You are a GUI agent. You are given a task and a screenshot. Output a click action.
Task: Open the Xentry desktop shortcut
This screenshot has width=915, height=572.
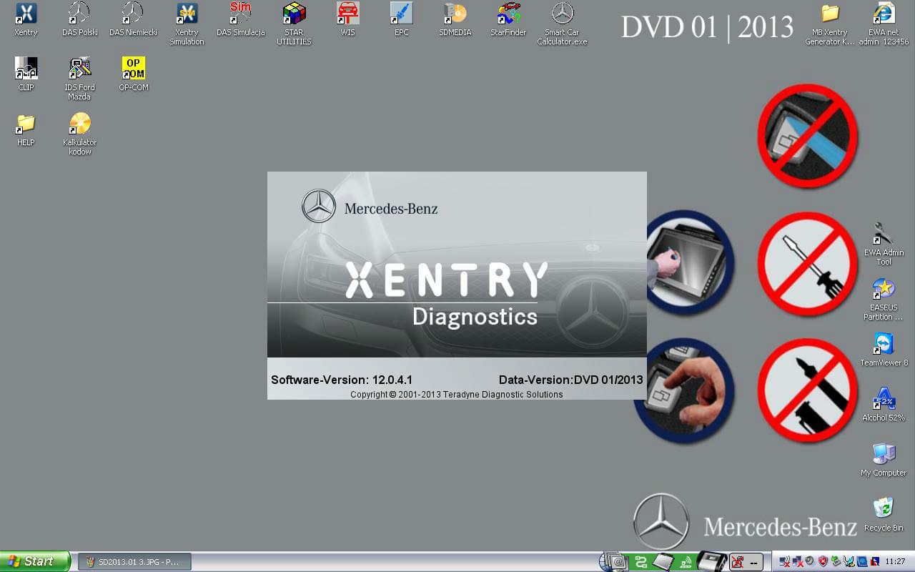26,20
